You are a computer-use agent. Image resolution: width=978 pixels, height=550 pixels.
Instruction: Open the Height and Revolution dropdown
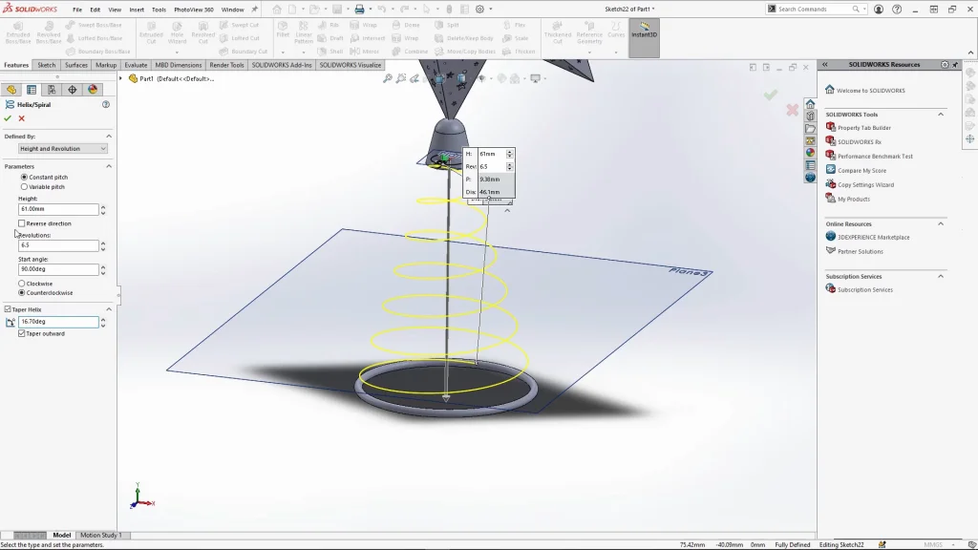coord(63,149)
